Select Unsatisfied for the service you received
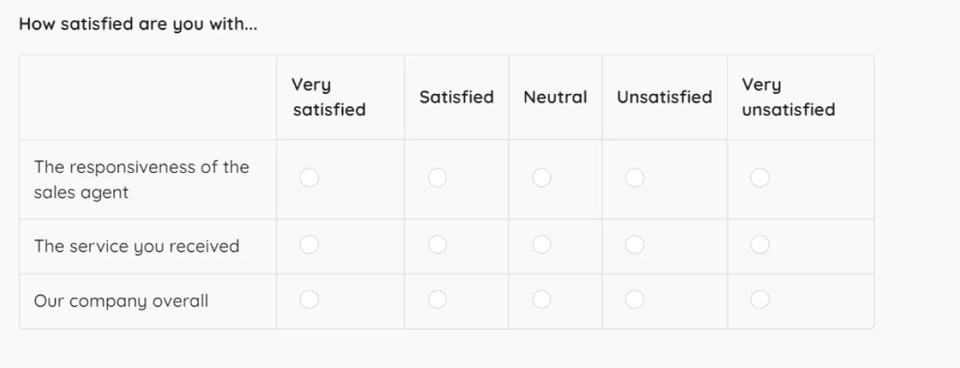This screenshot has height=368, width=960. 634,245
